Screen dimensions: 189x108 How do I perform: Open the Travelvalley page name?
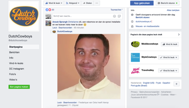(148, 70)
